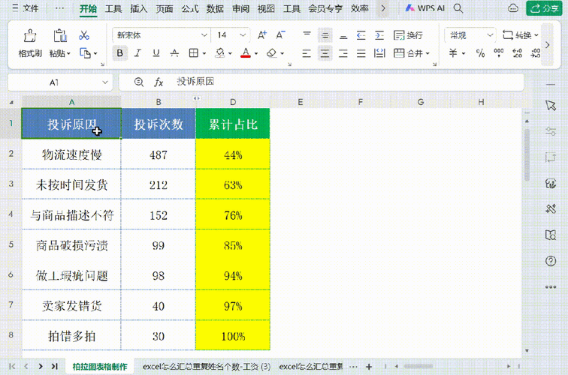Toggle Underline formatting

pyautogui.click(x=156, y=53)
